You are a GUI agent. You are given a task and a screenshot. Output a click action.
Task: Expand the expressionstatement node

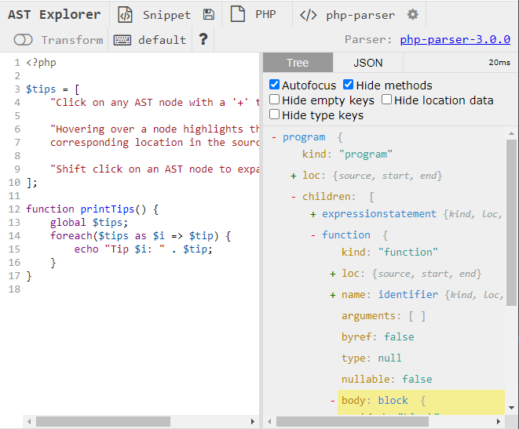[x=313, y=214]
